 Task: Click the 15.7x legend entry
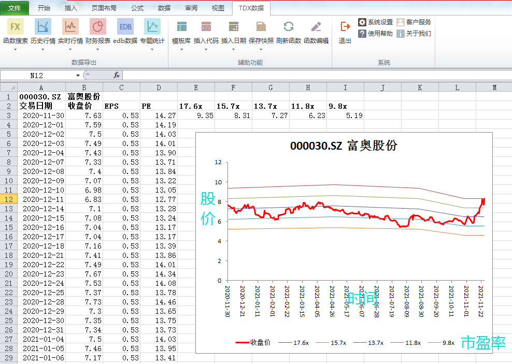tap(331, 343)
